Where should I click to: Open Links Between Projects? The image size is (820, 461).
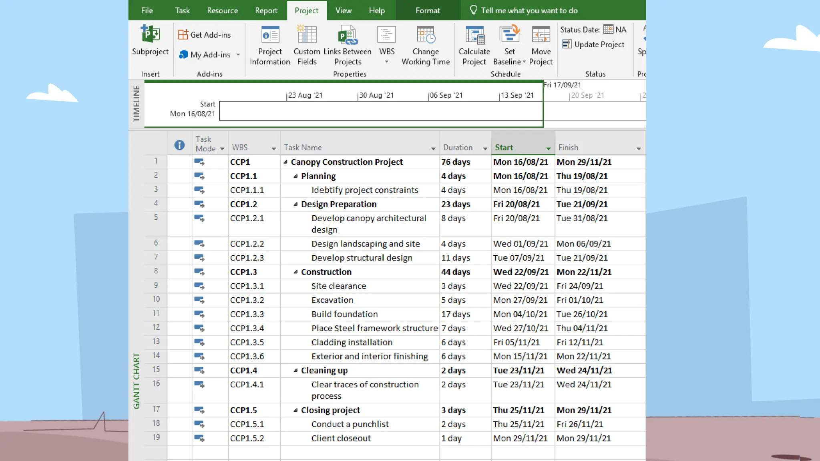347,35
